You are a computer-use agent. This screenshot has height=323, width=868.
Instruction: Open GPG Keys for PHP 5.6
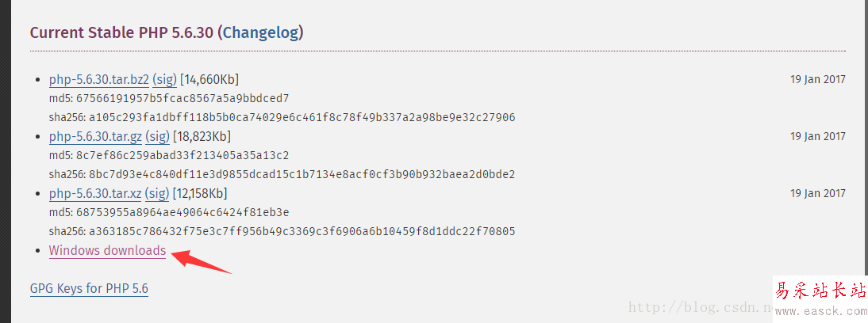coord(89,288)
